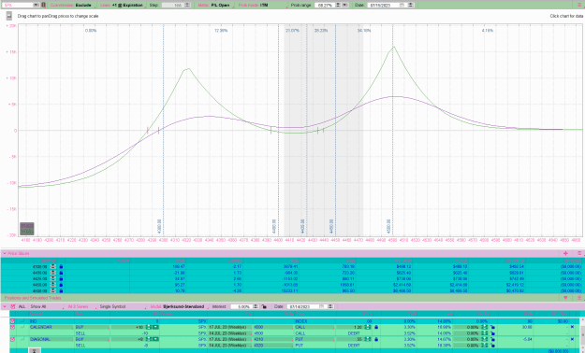Open the Model Bjerksund-Stensland dropdown
Screen dimensions: 585x353
pyautogui.click(x=179, y=306)
